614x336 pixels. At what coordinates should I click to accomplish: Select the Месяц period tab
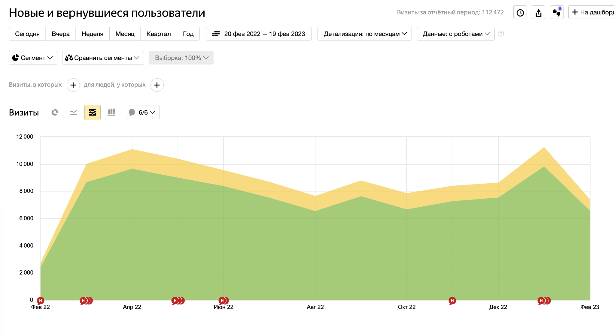click(125, 34)
